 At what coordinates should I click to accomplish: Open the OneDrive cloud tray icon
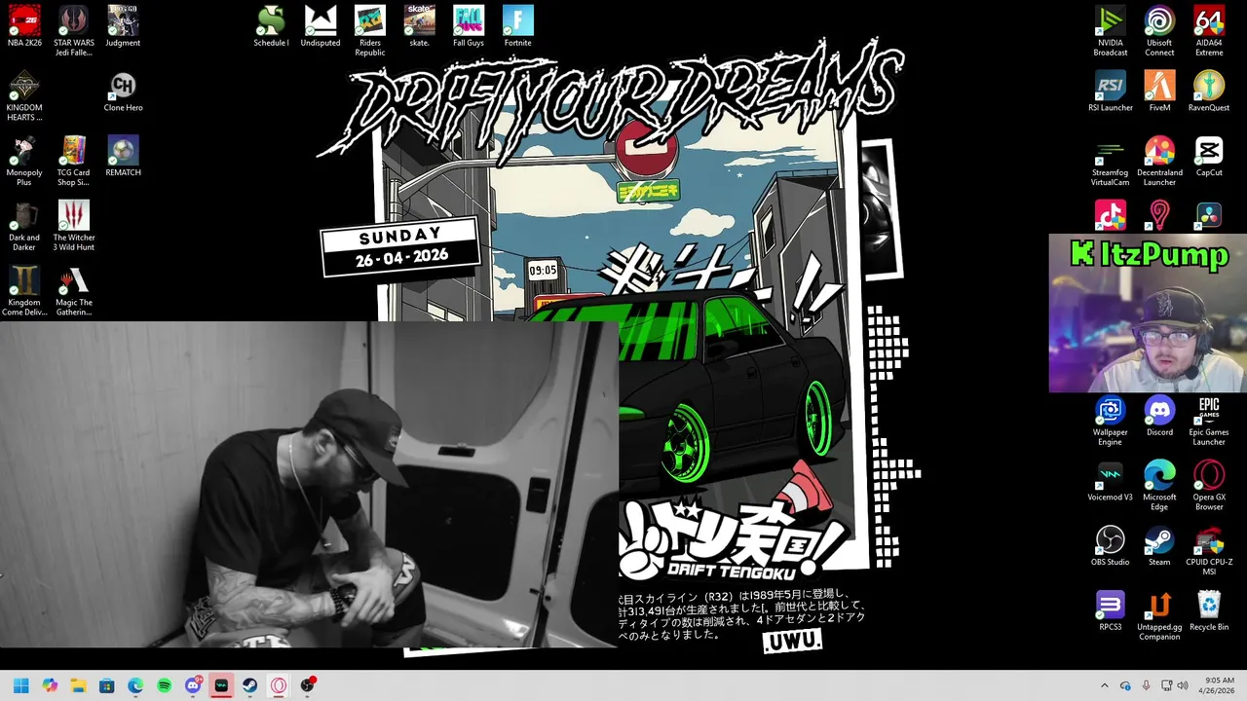coord(1125,685)
